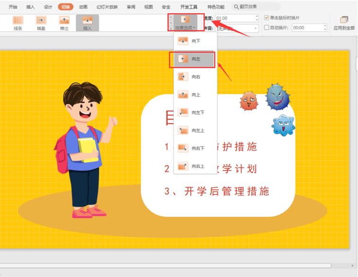
Task: Select the 推出 transition effect
Action: [64, 23]
